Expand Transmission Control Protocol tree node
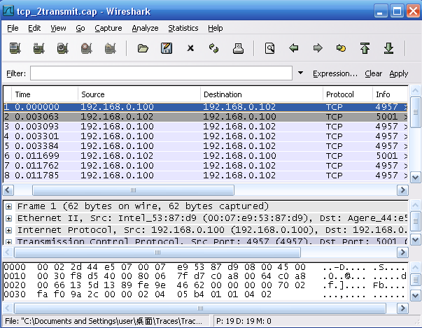Image resolution: width=422 pixels, height=328 pixels. click(x=8, y=242)
